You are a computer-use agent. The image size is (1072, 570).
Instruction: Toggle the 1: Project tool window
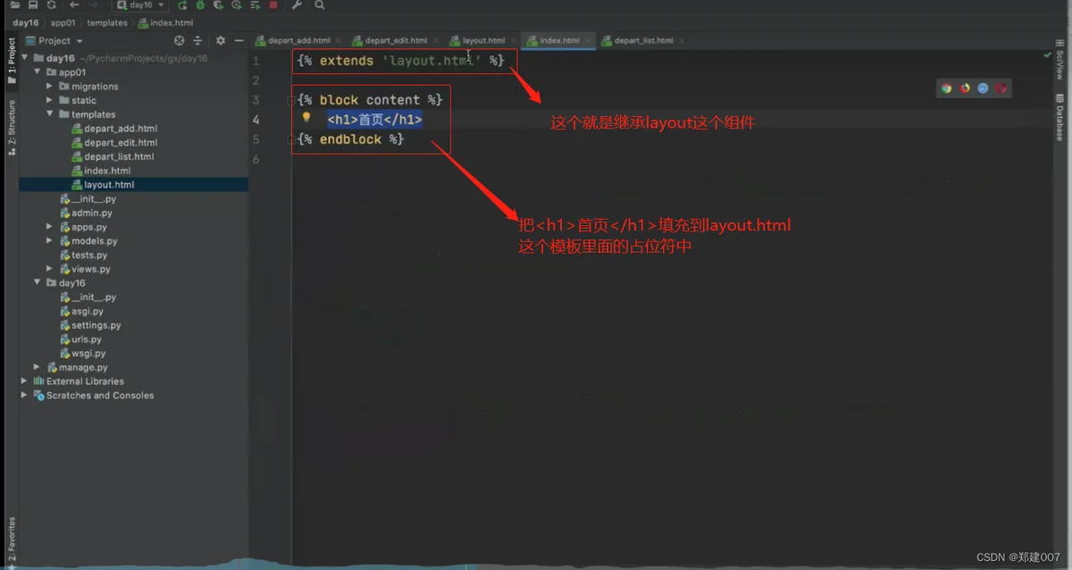[x=11, y=61]
